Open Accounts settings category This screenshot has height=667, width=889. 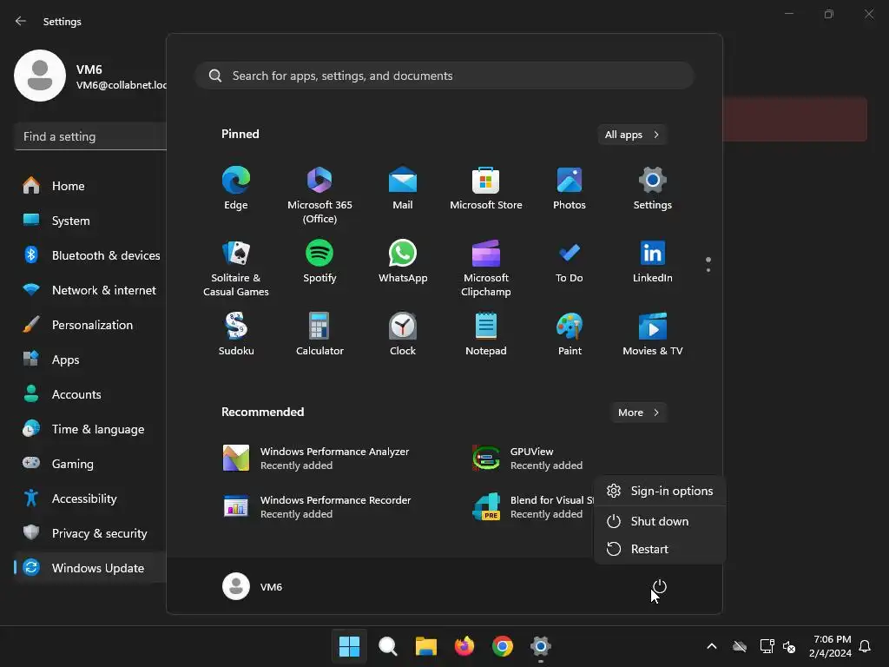click(x=90, y=394)
